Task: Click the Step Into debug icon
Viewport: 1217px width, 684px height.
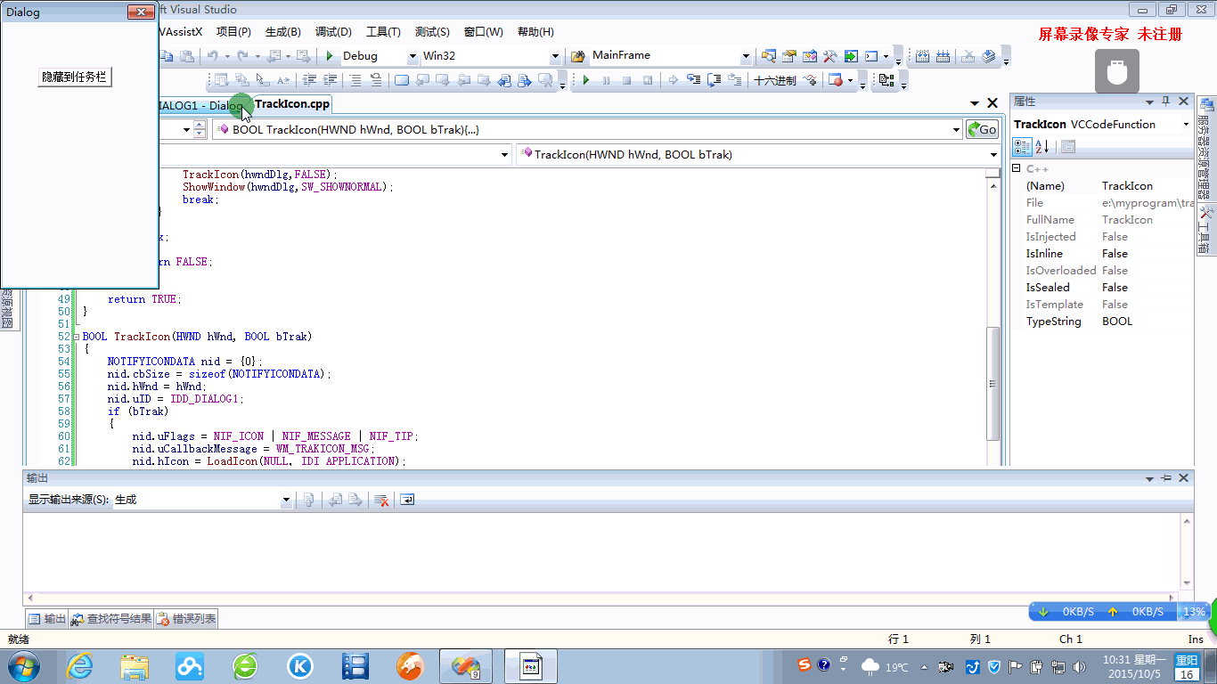Action: pos(694,80)
